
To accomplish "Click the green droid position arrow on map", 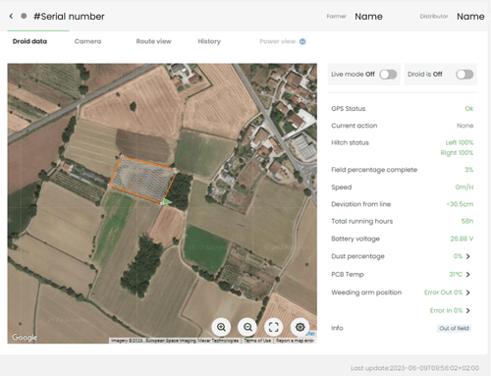I will (167, 201).
